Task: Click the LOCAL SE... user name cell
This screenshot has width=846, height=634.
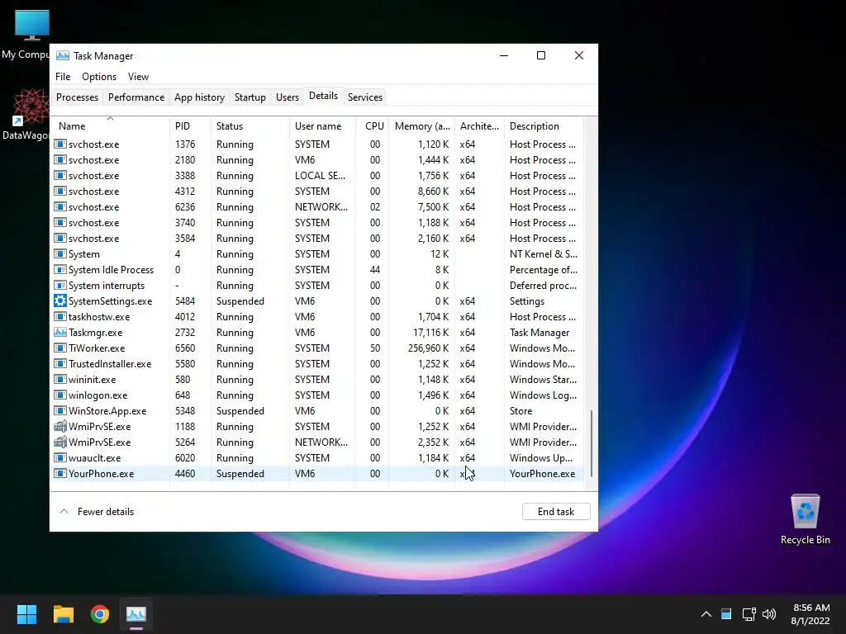Action: (320, 175)
